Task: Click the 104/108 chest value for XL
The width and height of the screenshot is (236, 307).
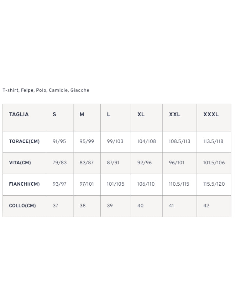Action: (147, 141)
